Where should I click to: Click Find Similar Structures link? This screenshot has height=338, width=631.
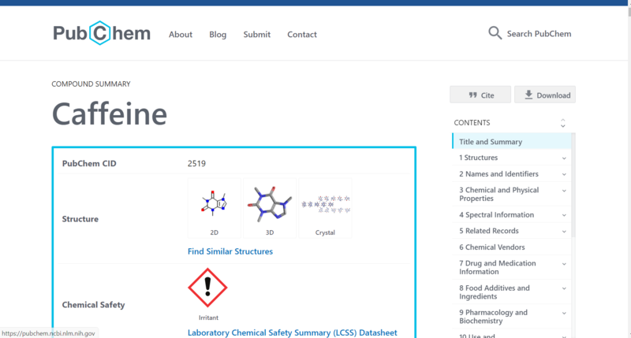[230, 251]
